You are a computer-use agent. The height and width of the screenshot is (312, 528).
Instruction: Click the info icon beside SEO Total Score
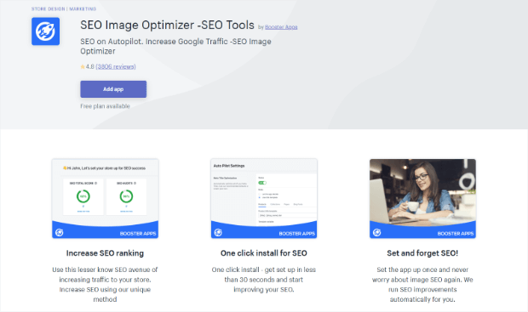96,184
